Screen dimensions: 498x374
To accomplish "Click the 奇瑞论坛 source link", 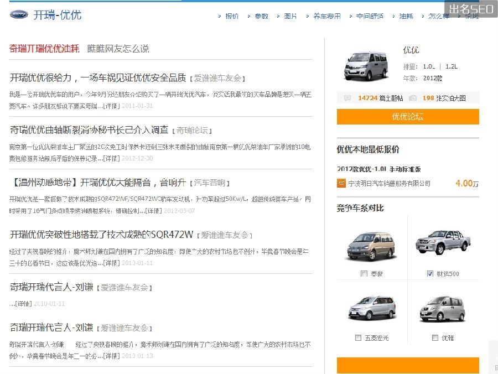I will (192, 130).
